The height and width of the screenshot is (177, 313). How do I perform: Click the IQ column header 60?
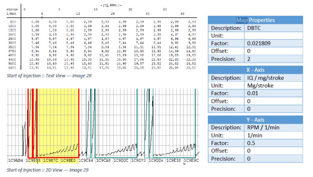[x=182, y=14]
